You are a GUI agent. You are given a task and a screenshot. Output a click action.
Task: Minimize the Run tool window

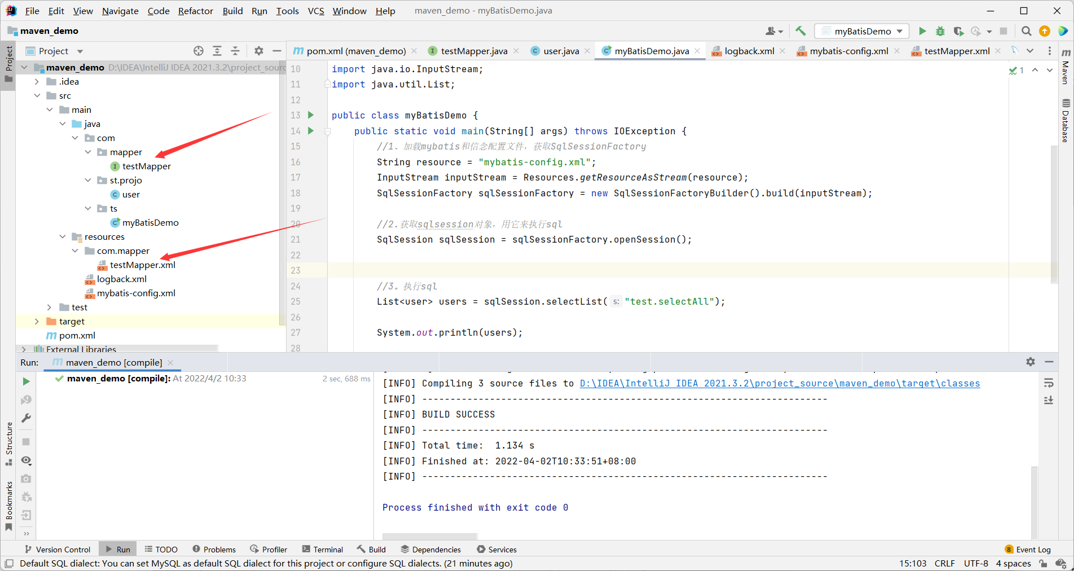coord(1049,362)
